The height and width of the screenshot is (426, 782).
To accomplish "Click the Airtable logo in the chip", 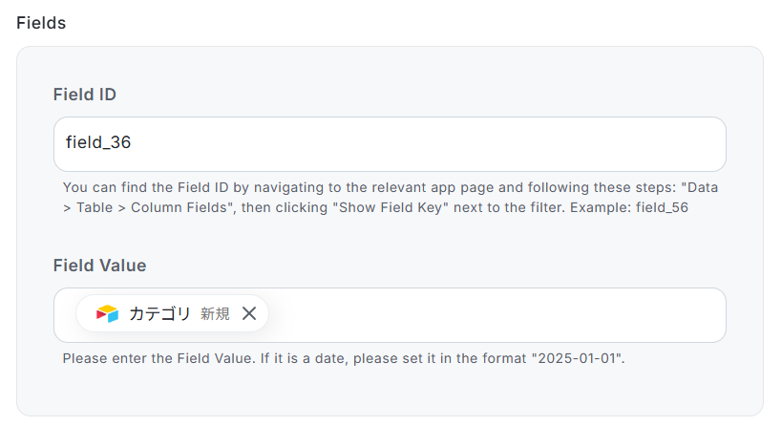I will click(107, 313).
